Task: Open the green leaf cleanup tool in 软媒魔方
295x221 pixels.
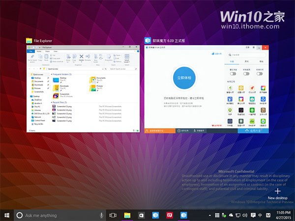Action: [230, 88]
